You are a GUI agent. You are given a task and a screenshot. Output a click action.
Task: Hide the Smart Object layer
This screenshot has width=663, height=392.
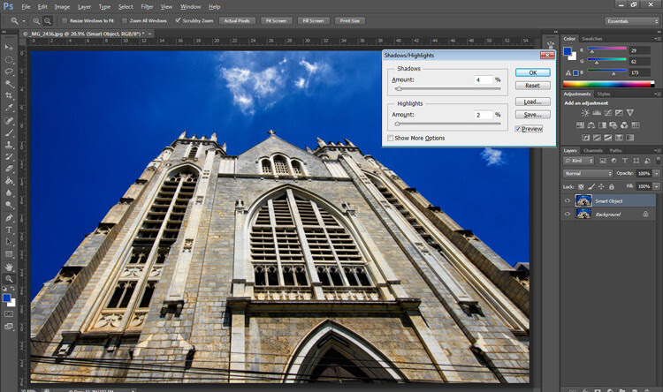point(568,201)
